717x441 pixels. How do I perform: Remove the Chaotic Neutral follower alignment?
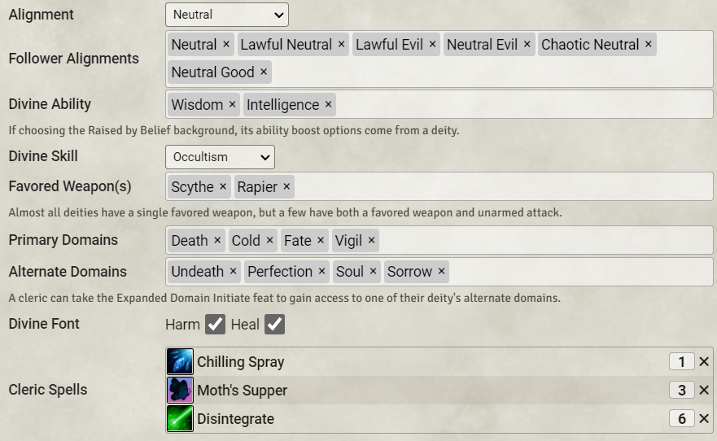pyautogui.click(x=648, y=45)
